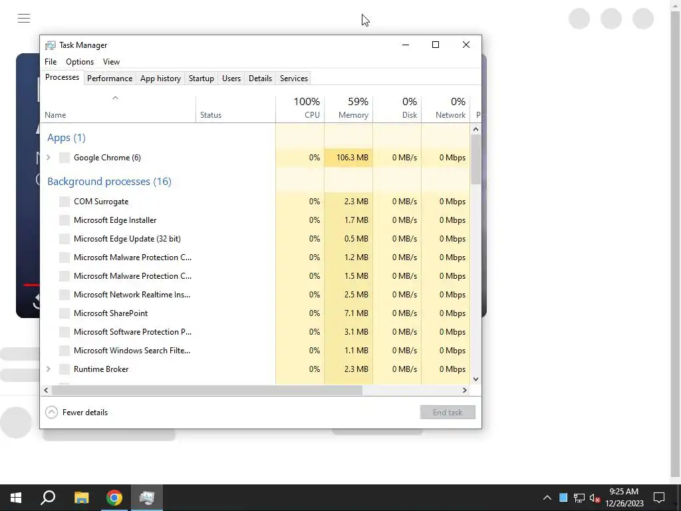Sort by the Status column

(235, 108)
